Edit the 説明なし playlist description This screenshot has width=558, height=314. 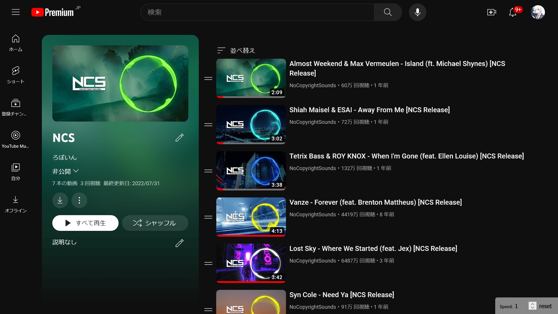click(x=180, y=243)
